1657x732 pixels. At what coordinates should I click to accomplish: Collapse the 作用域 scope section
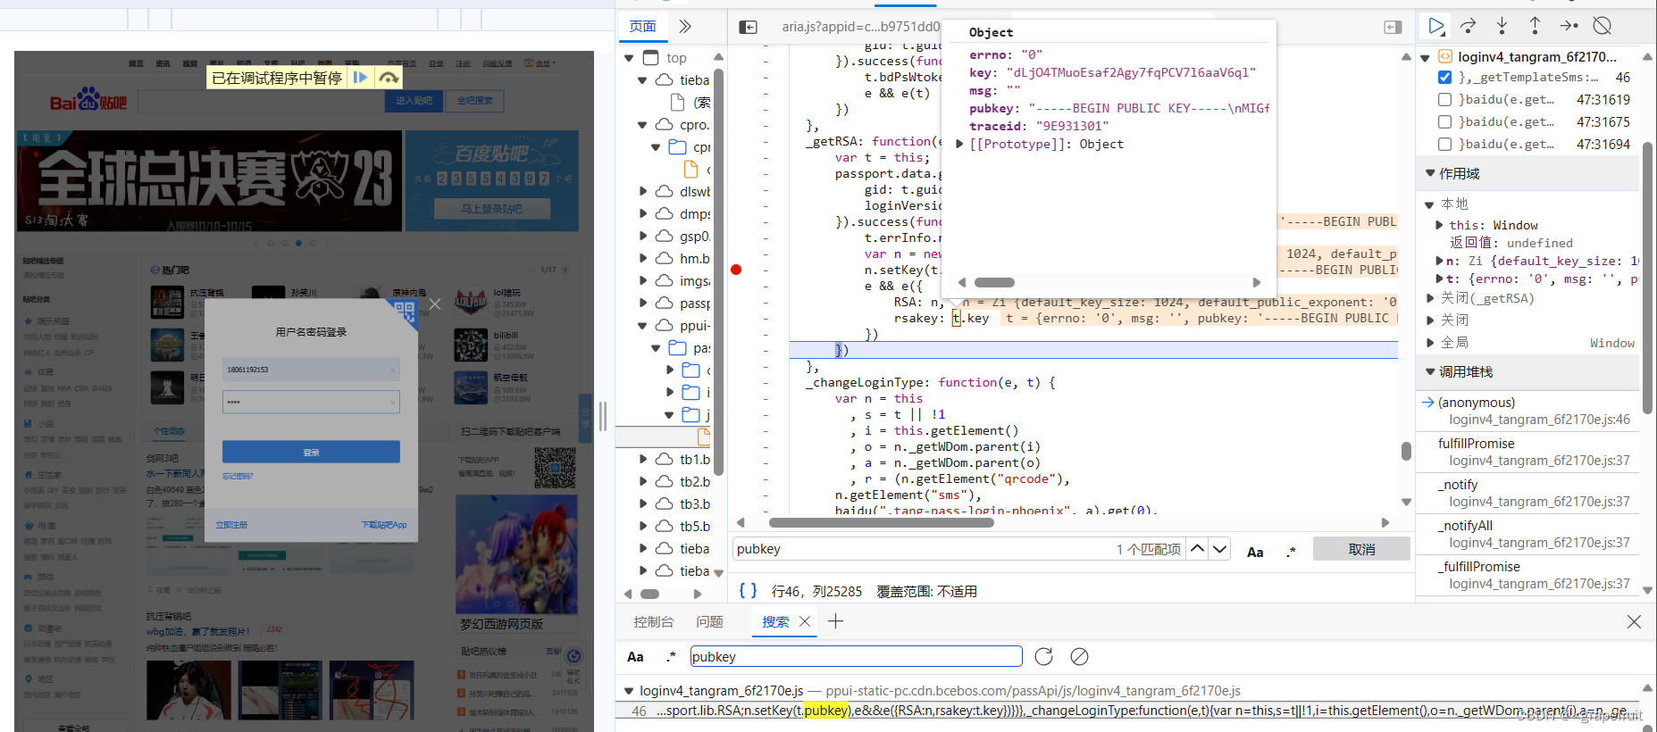click(x=1430, y=173)
